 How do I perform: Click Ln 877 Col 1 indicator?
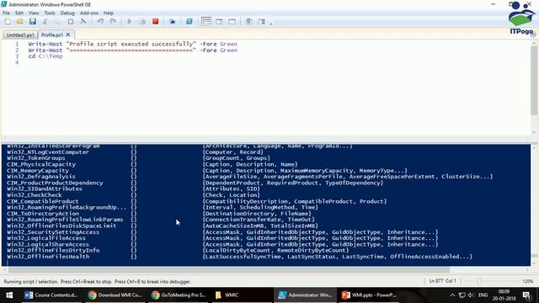442,281
